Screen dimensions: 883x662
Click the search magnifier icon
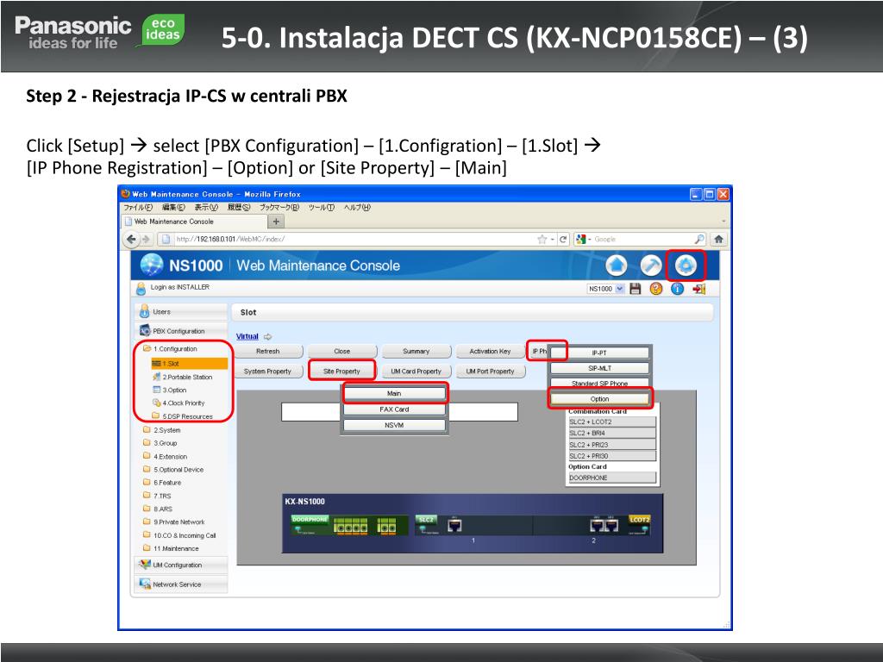click(x=698, y=240)
